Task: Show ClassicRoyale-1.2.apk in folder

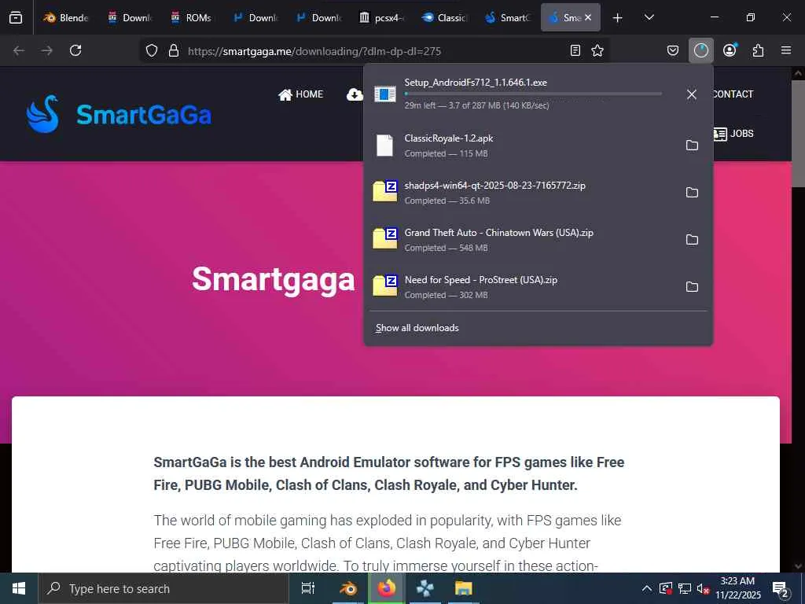Action: point(692,145)
